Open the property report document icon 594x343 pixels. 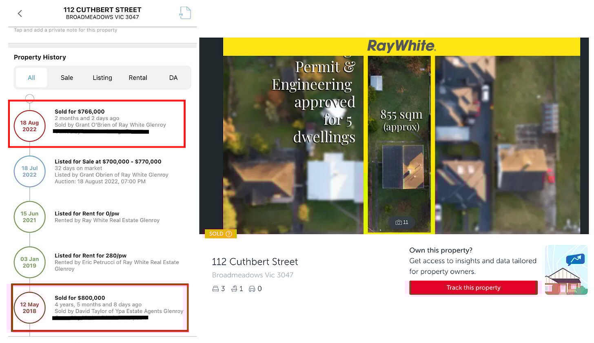pos(185,13)
